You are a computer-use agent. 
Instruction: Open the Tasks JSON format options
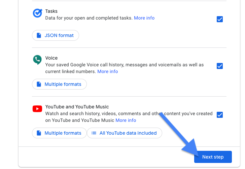(56, 35)
